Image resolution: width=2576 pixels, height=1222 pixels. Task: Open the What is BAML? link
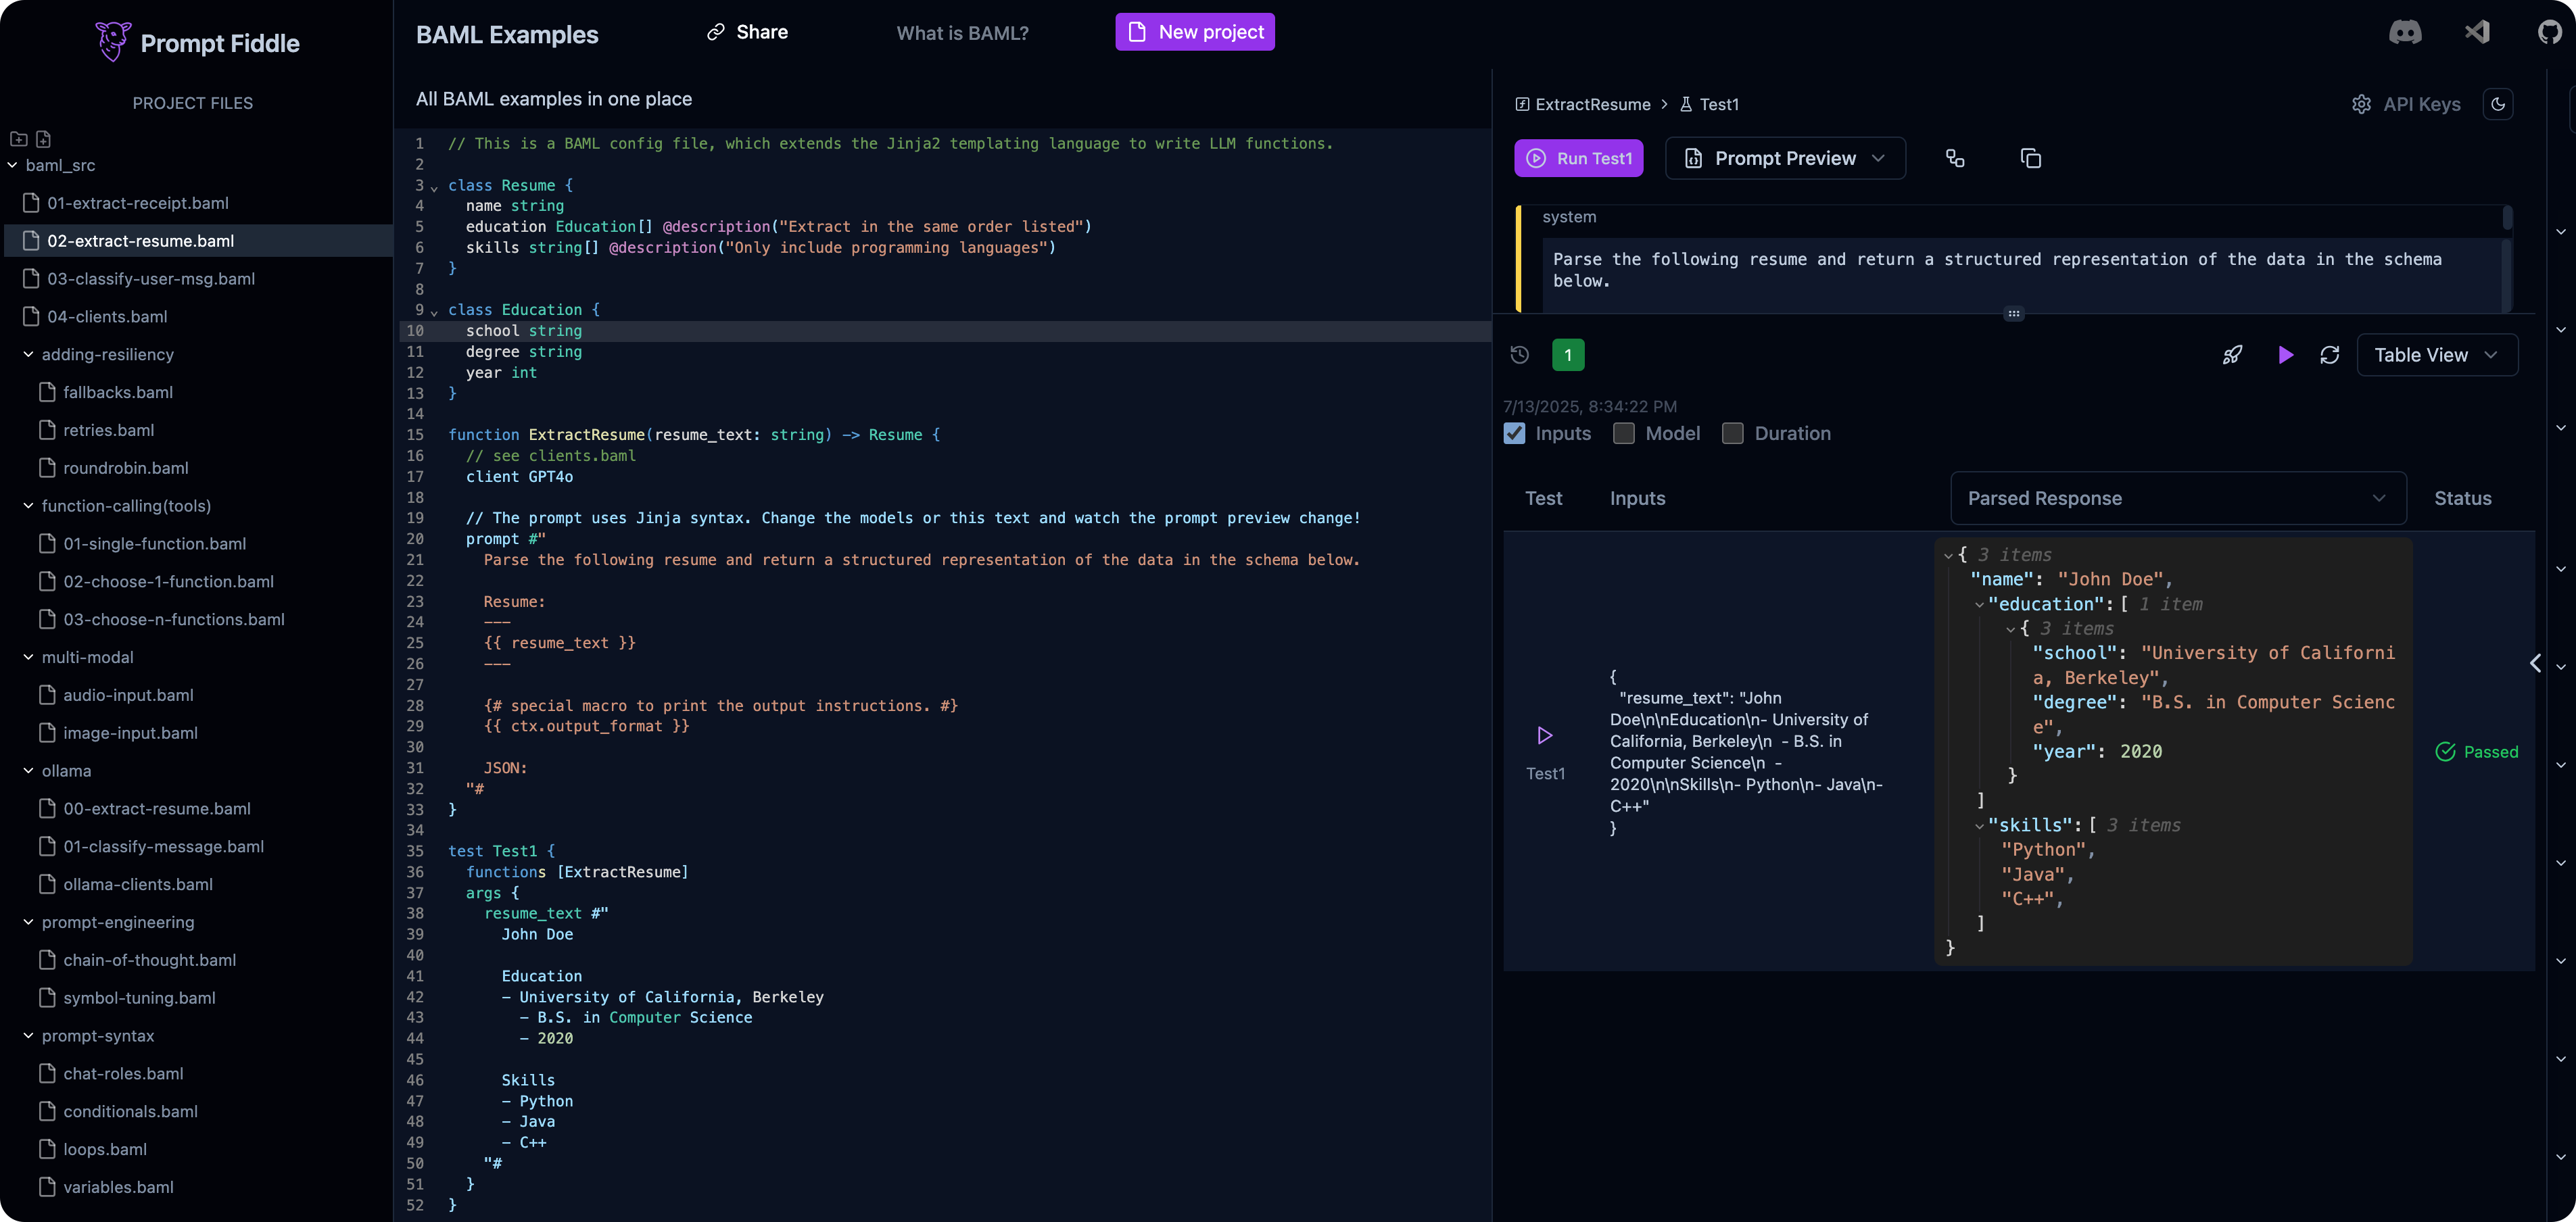pyautogui.click(x=962, y=33)
